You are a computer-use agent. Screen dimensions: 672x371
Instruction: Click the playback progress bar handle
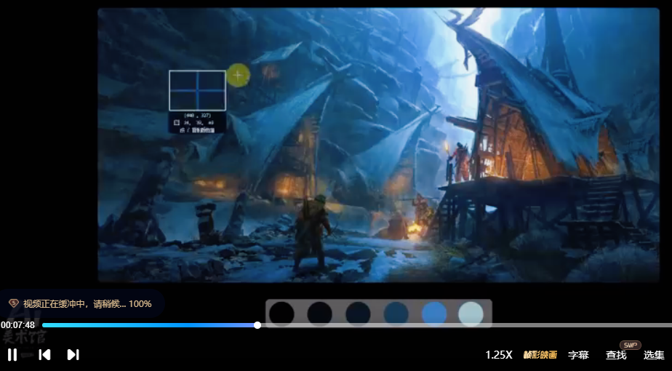click(257, 325)
